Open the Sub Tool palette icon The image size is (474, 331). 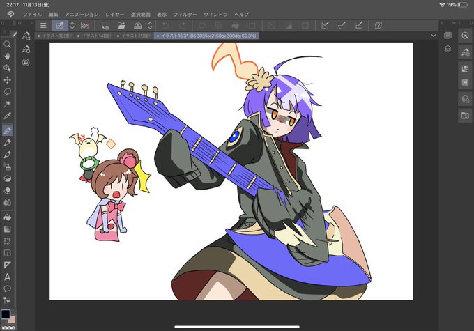pos(26,36)
